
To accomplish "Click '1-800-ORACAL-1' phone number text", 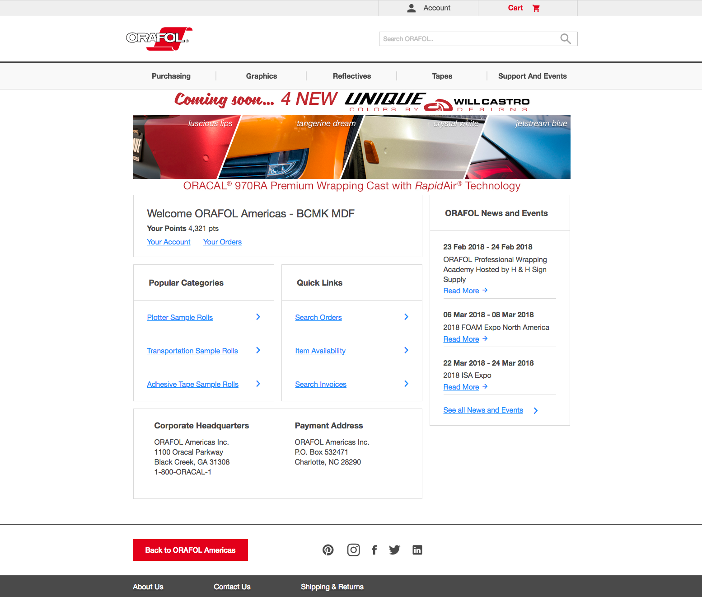I will (183, 472).
